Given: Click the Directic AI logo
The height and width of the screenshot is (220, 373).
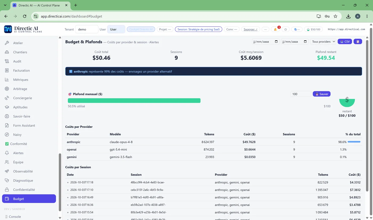Looking at the screenshot, I should pyautogui.click(x=23, y=29).
